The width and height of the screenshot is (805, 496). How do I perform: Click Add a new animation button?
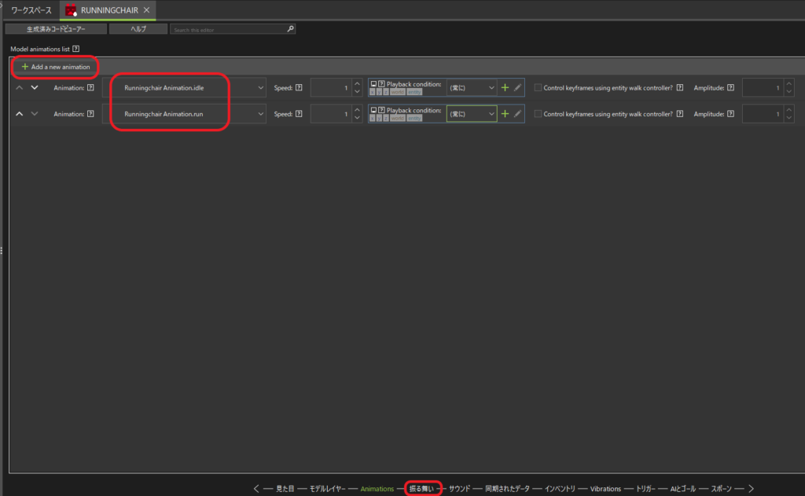(56, 67)
